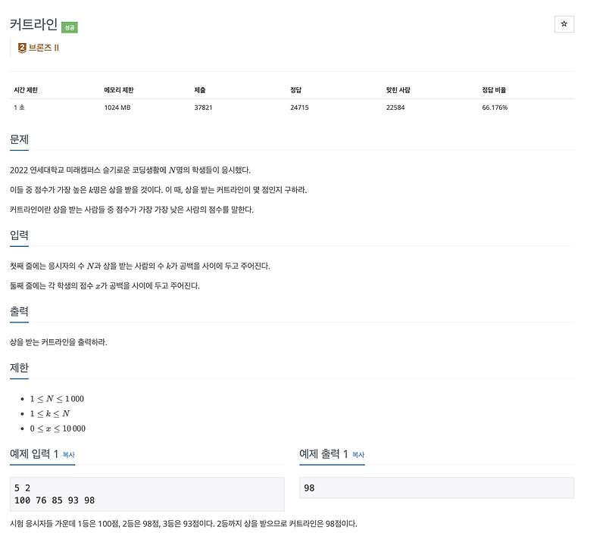Click the 메모리 제한 column header
606x539 pixels.
pos(119,89)
